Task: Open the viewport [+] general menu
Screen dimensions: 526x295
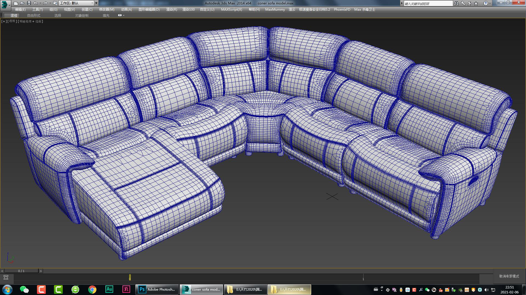Action: pyautogui.click(x=4, y=21)
